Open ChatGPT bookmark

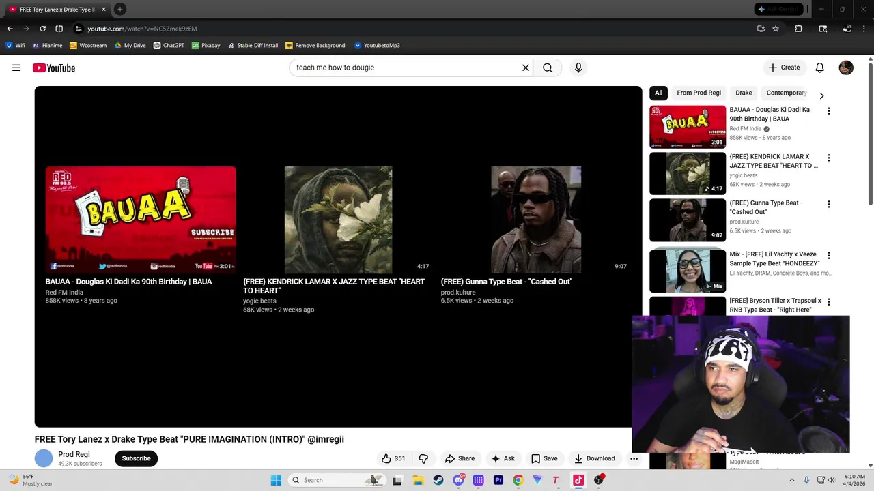[x=169, y=45]
